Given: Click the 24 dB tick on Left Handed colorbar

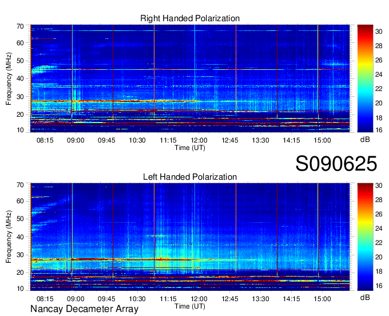Looking at the screenshot, I should pos(379,228).
